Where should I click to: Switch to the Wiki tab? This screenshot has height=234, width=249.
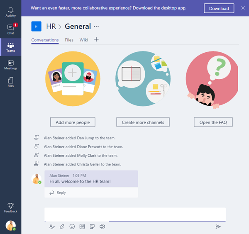pos(84,40)
